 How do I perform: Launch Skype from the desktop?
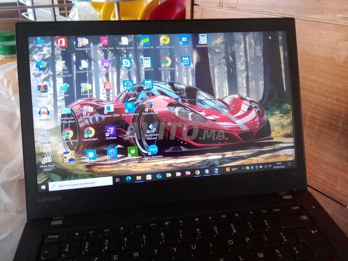coord(126,65)
